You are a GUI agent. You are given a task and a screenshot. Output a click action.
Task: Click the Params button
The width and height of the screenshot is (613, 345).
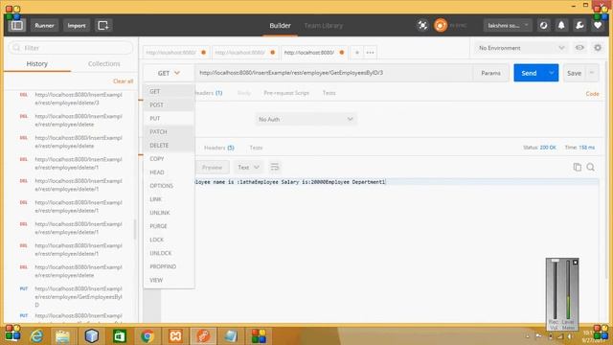[490, 73]
